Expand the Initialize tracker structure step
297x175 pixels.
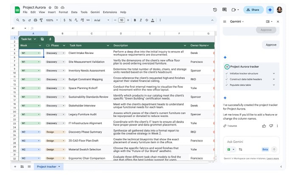coord(274,74)
